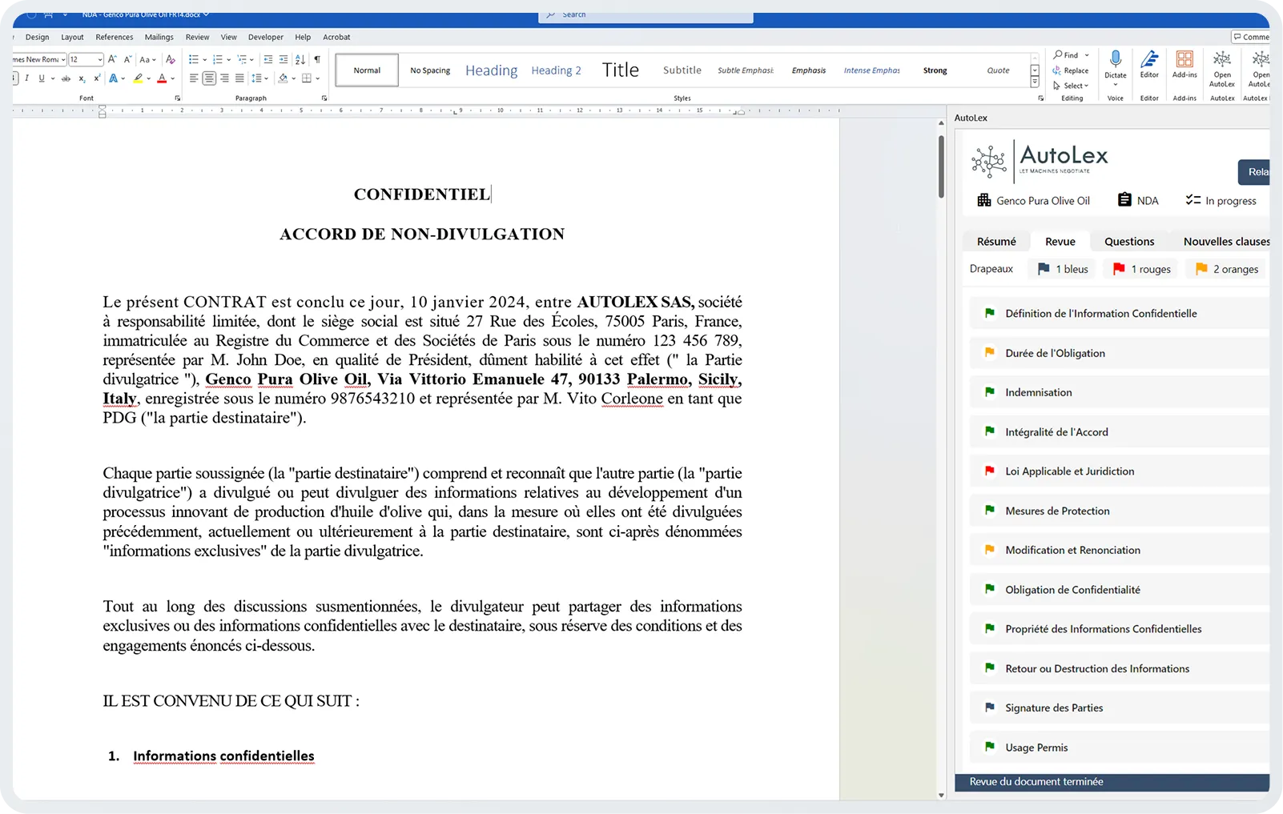The height and width of the screenshot is (814, 1283).
Task: Open Comments button at top right
Action: (x=1250, y=37)
